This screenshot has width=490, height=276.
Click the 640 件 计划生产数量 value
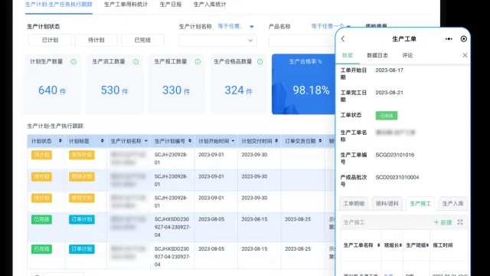52,90
